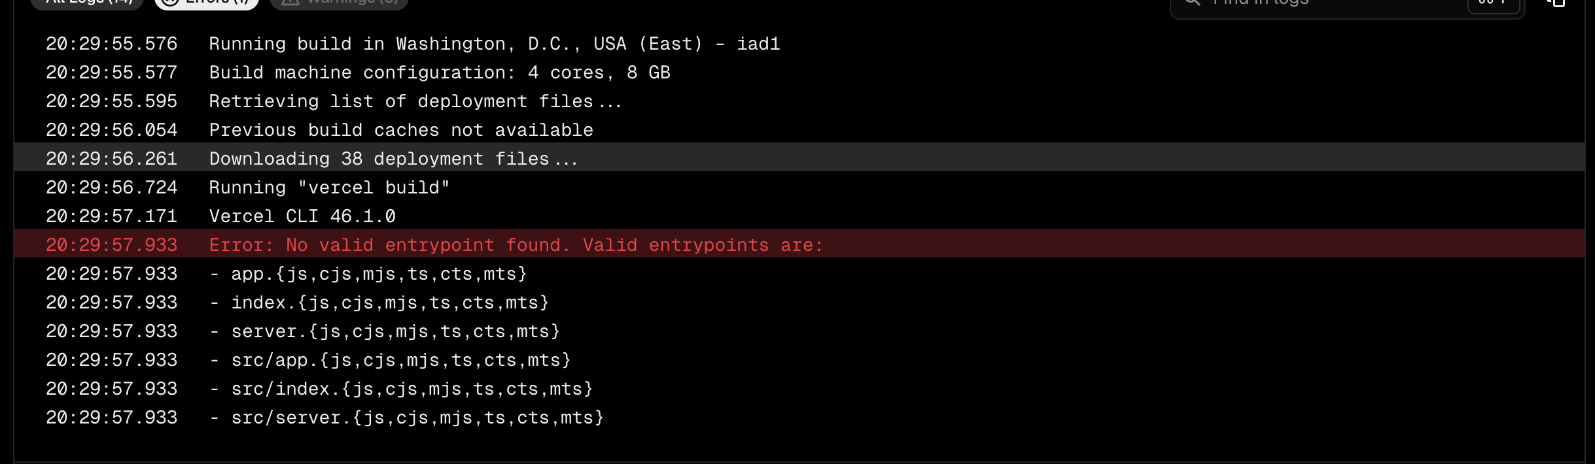
Task: Select the All Logs filter tab
Action: pos(90,3)
